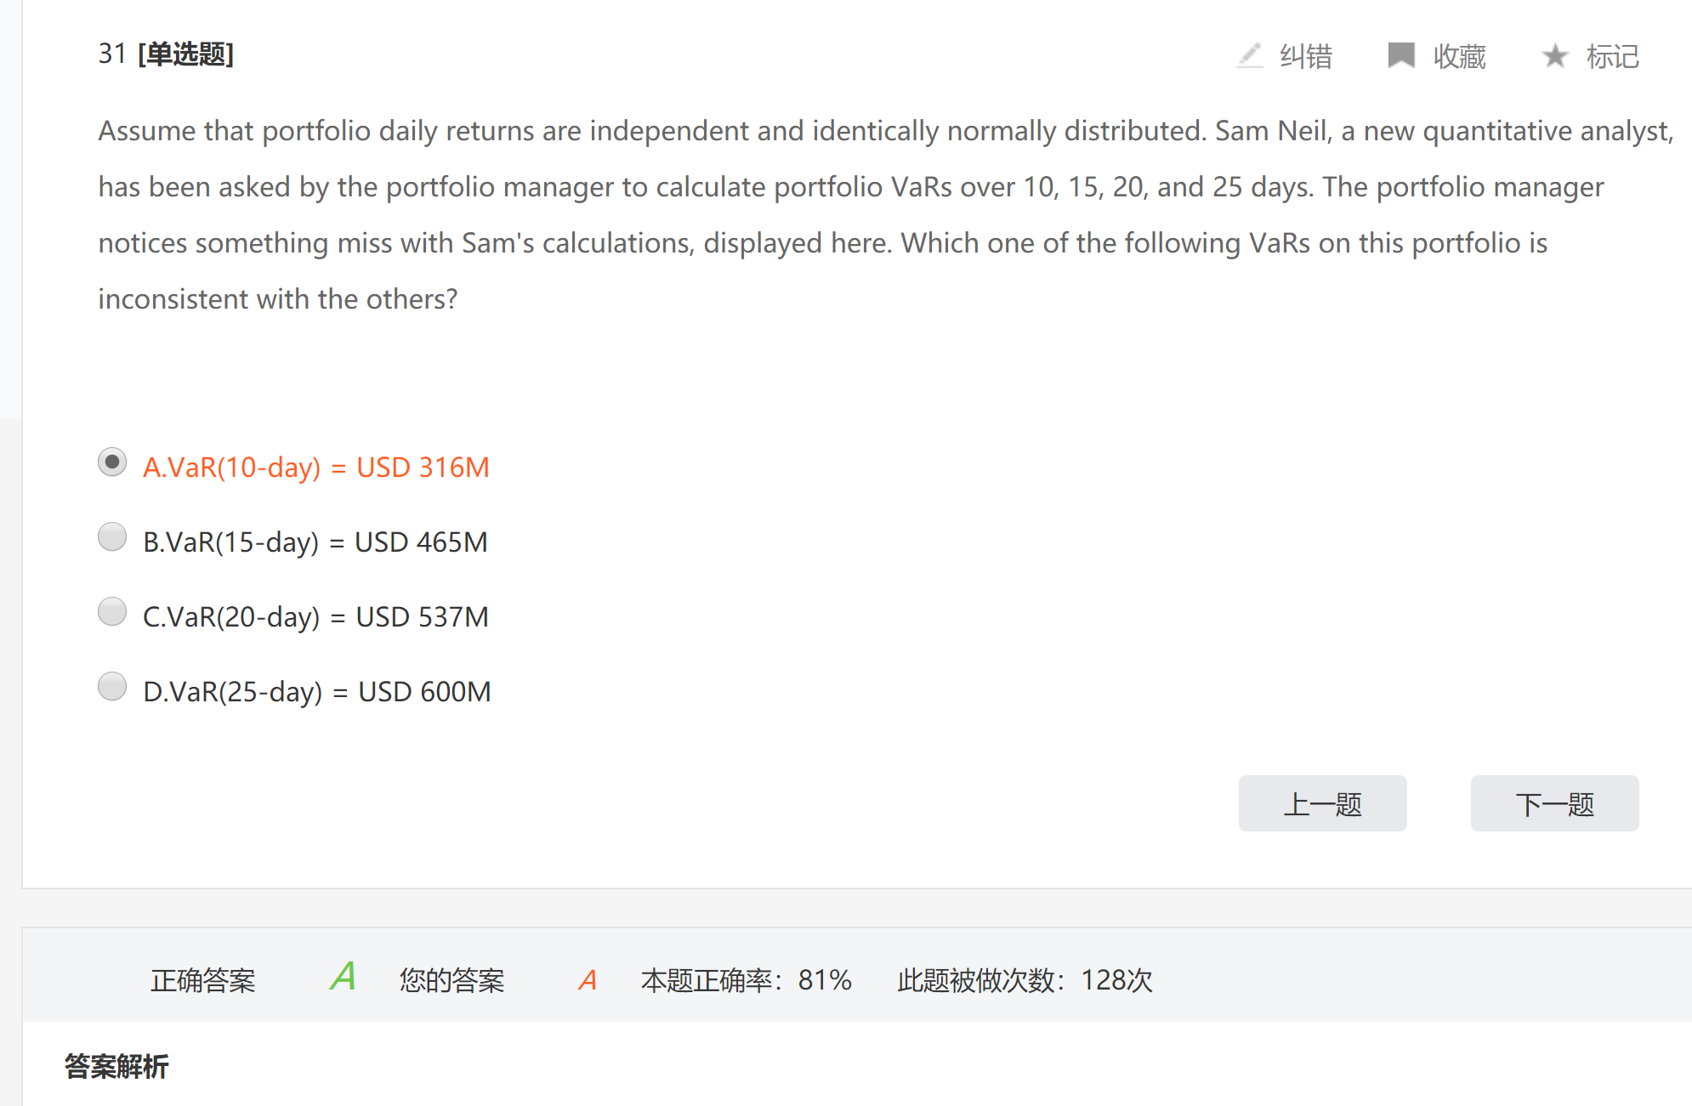Image resolution: width=1692 pixels, height=1106 pixels.
Task: Click answer text VaR(15-day) = USD 465M
Action: (315, 542)
